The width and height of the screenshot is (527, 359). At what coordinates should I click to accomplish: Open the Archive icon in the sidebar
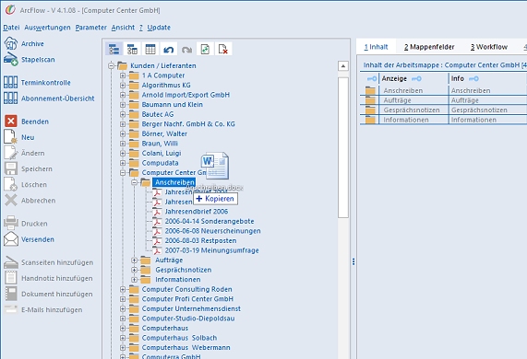[10, 43]
